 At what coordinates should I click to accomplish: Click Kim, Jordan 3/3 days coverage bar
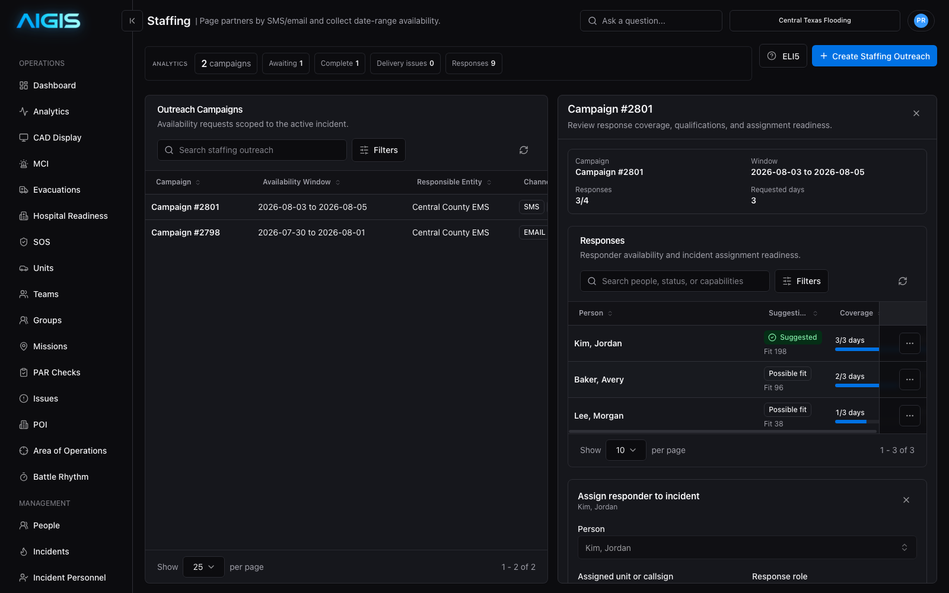click(x=857, y=349)
